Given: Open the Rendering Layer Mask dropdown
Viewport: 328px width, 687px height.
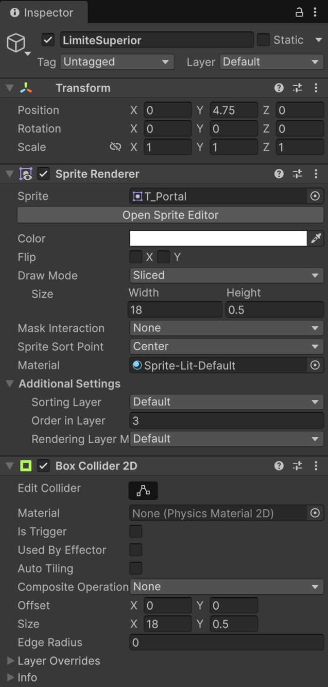Looking at the screenshot, I should (x=227, y=439).
